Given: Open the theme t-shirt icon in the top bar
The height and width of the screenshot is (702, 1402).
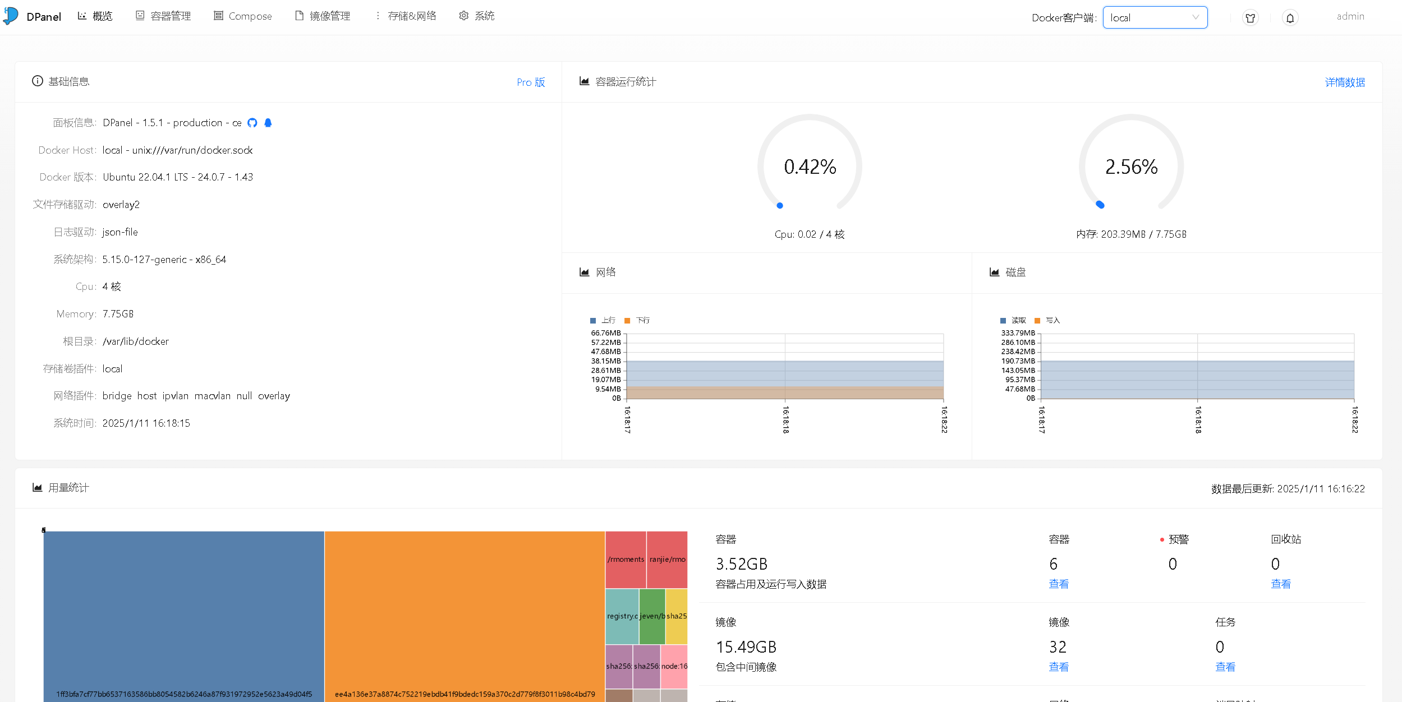Looking at the screenshot, I should [1250, 17].
